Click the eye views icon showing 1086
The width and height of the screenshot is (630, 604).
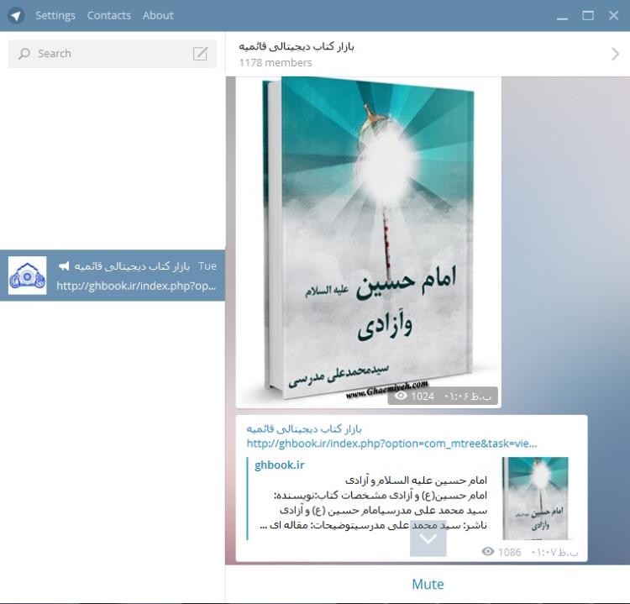(x=488, y=551)
